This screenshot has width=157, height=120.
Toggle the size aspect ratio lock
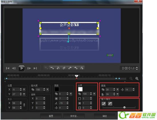[x=24, y=105]
